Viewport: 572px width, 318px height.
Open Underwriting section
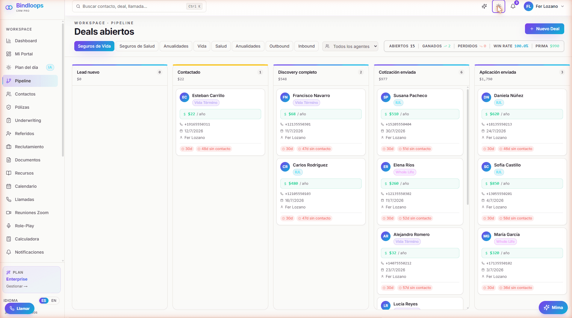click(30, 120)
